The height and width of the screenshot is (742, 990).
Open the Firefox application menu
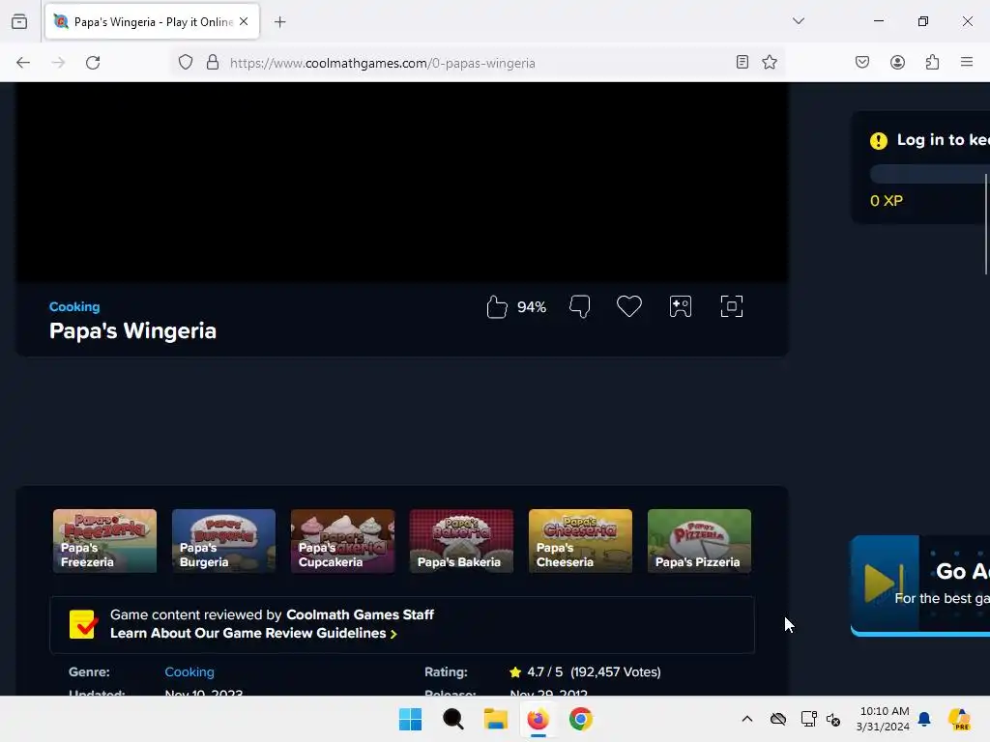(967, 62)
